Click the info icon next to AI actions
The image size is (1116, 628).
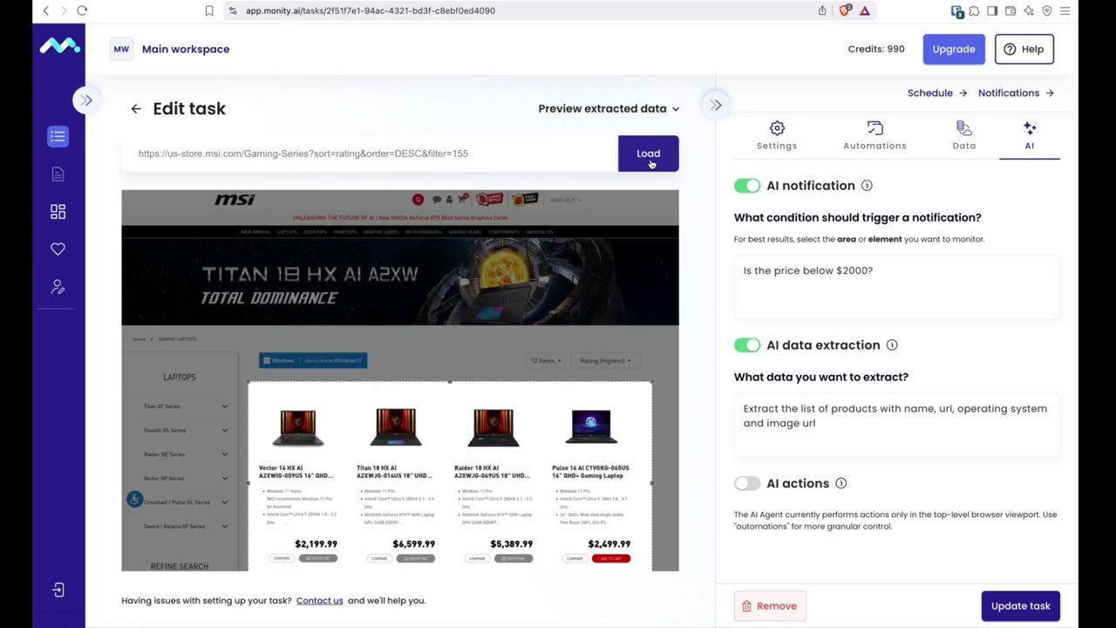point(841,483)
